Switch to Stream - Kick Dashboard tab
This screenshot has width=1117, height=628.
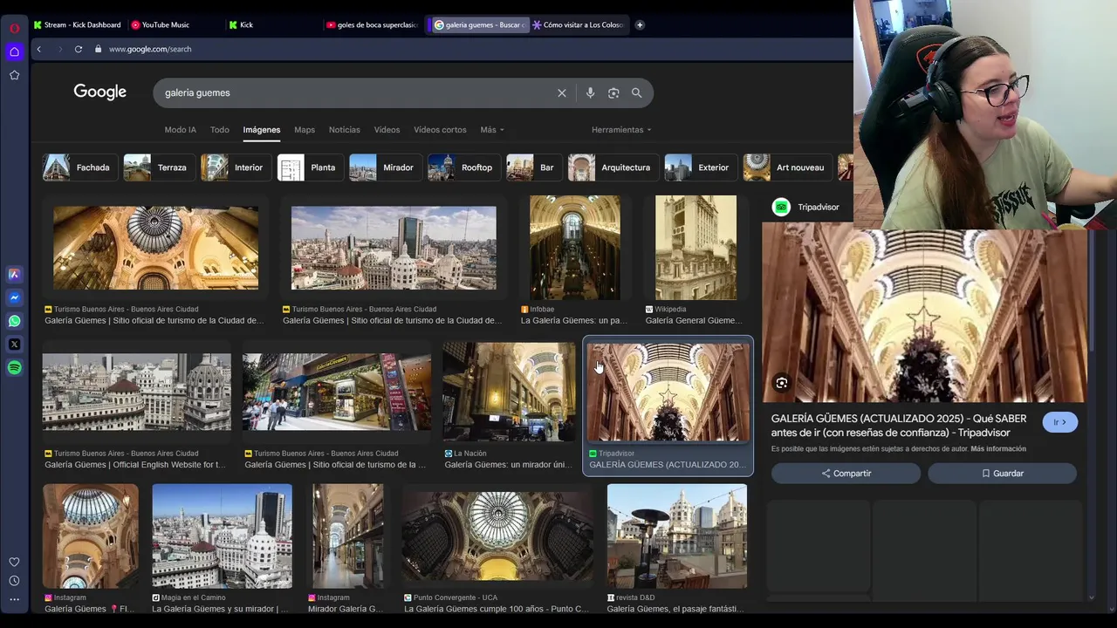tap(78, 25)
